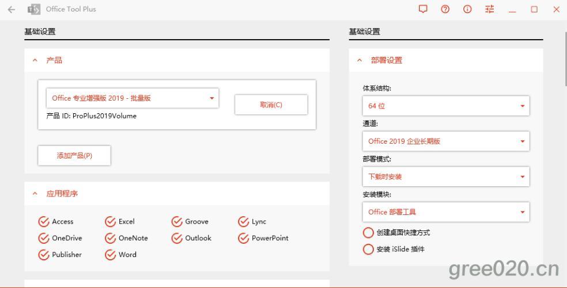Enable 安装 iSlide 插件 option
The height and width of the screenshot is (288, 567).
368,249
